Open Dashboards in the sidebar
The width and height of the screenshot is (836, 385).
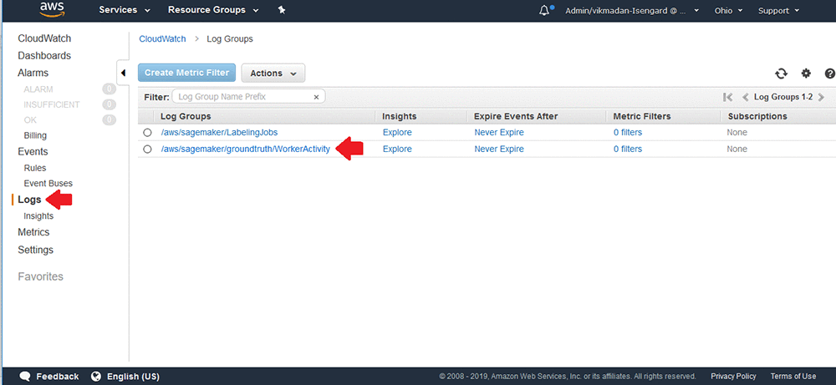click(44, 55)
